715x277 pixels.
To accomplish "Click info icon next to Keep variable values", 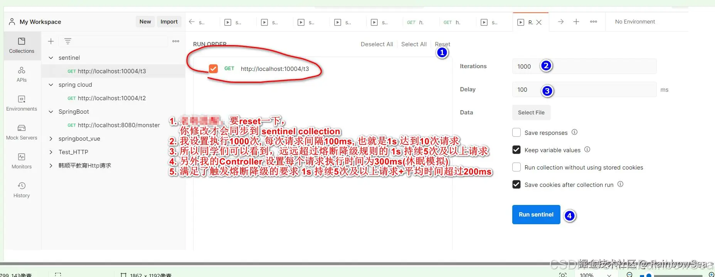I will [x=587, y=149].
